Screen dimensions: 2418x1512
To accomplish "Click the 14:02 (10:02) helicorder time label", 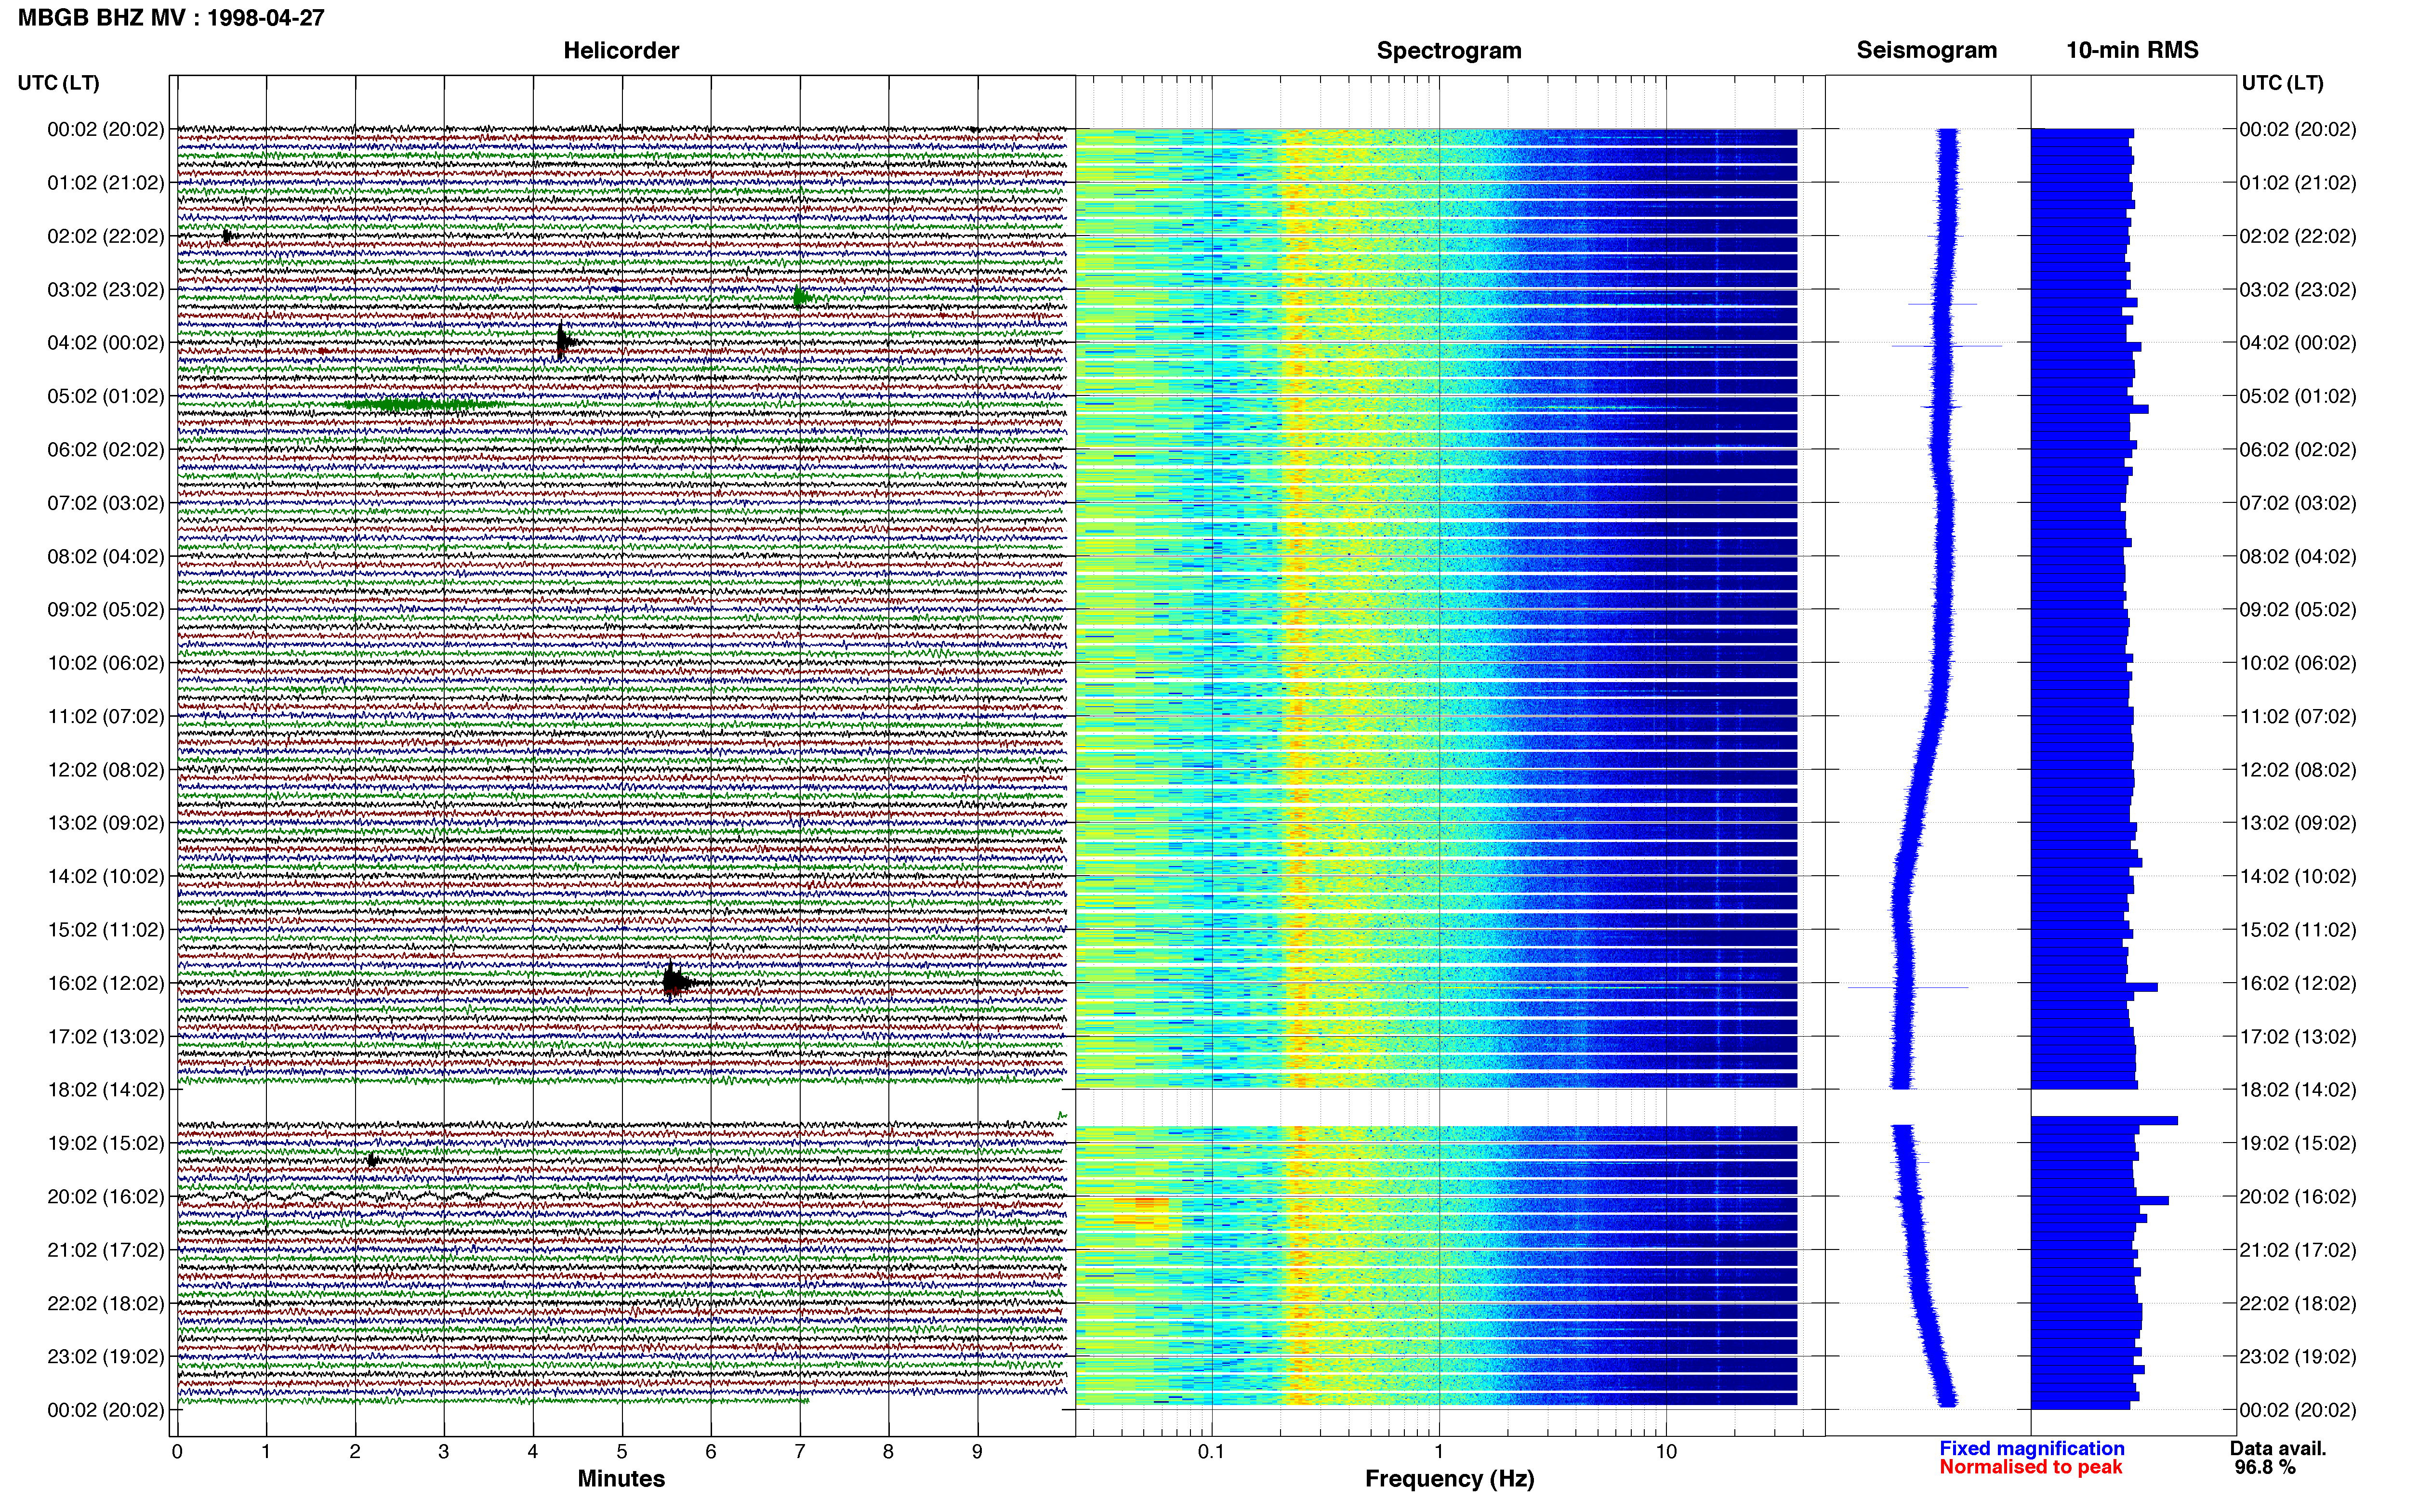I will (105, 876).
